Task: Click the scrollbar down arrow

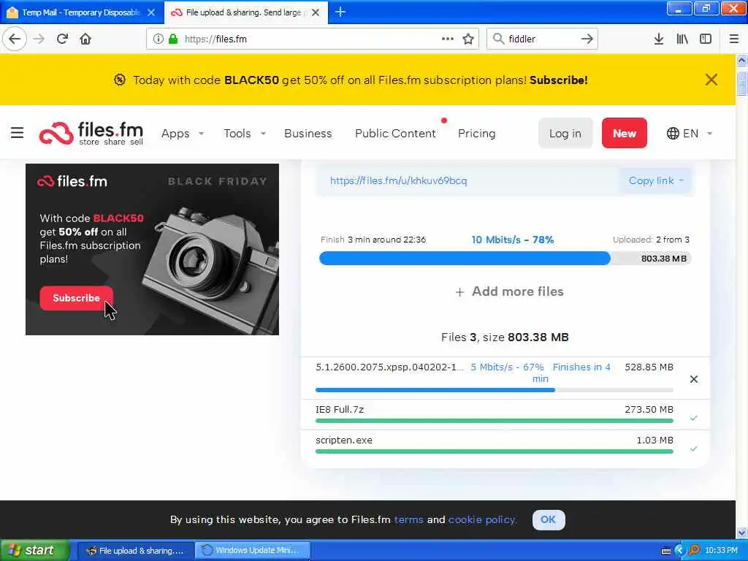Action: click(742, 533)
